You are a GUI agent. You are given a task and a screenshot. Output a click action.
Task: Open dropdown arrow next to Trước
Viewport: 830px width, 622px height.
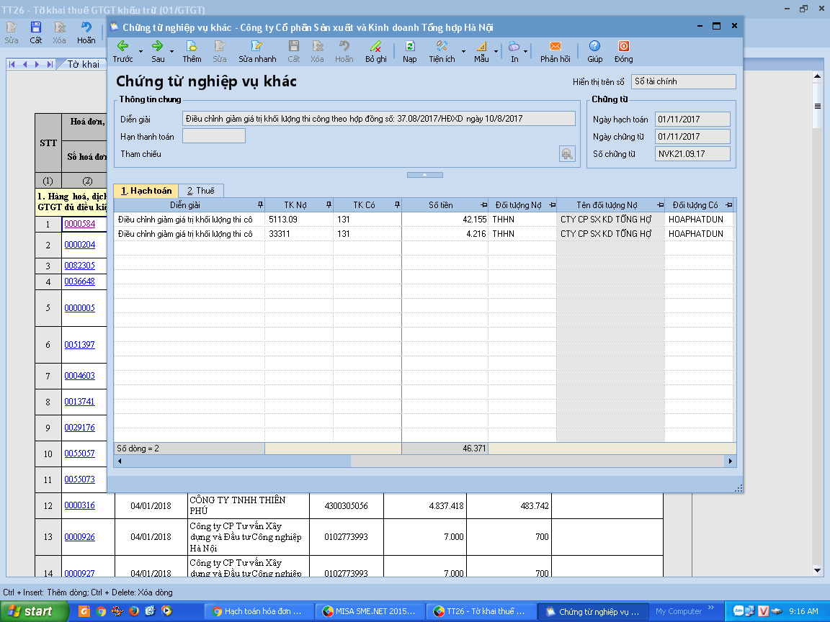140,51
